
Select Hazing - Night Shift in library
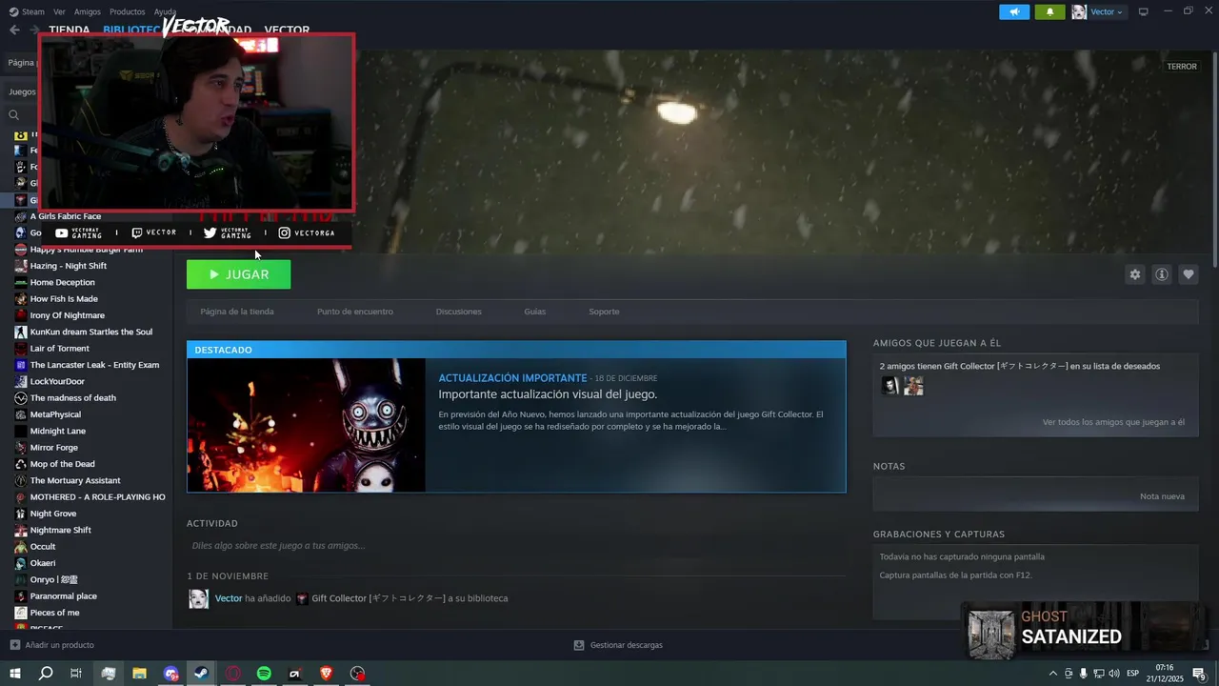(x=69, y=266)
